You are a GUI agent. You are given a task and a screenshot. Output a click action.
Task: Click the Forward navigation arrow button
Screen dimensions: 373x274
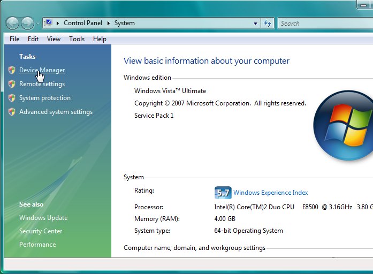coord(28,24)
